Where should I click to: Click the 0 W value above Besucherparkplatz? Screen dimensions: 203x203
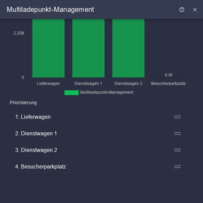[x=168, y=75]
